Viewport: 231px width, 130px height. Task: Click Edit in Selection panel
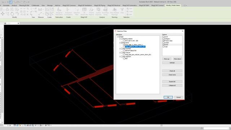(x=129, y=14)
